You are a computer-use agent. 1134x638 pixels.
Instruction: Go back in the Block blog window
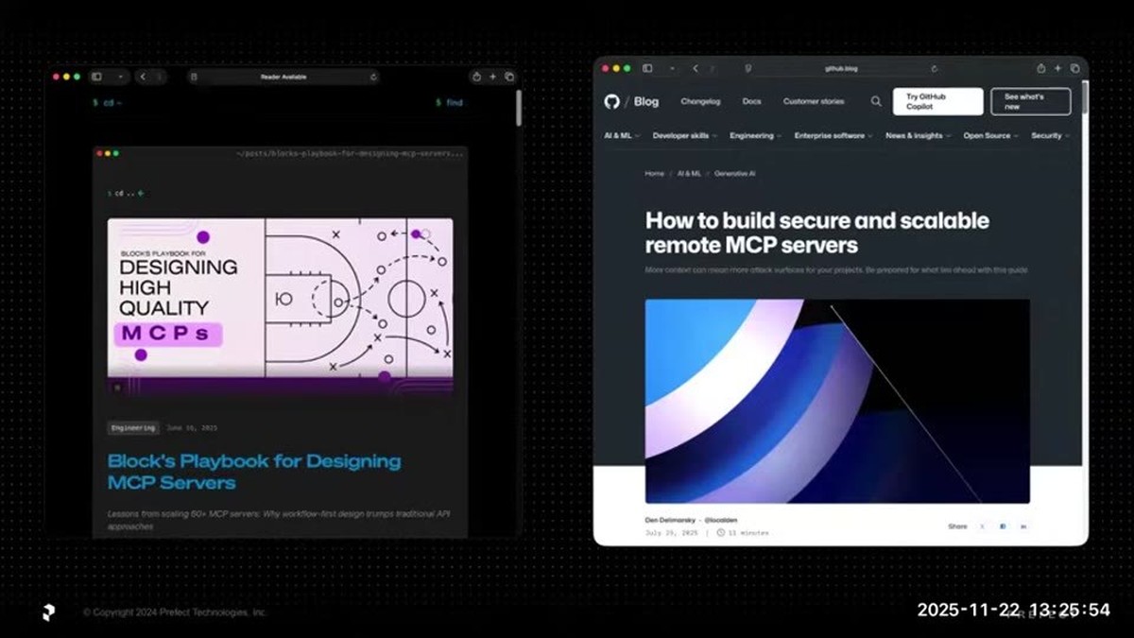coord(143,77)
